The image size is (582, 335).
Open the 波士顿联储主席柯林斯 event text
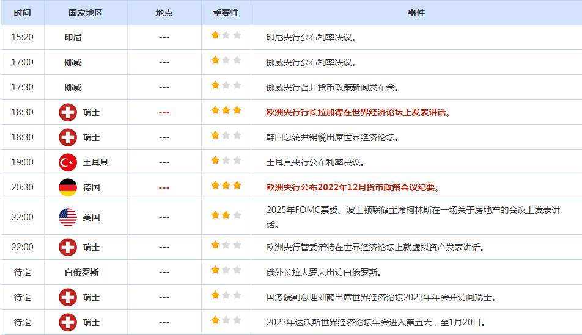pyautogui.click(x=413, y=217)
